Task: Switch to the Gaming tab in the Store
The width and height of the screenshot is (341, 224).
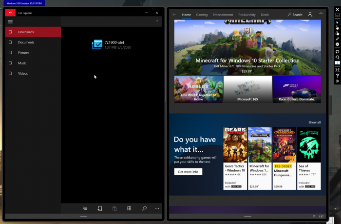Action: click(202, 15)
